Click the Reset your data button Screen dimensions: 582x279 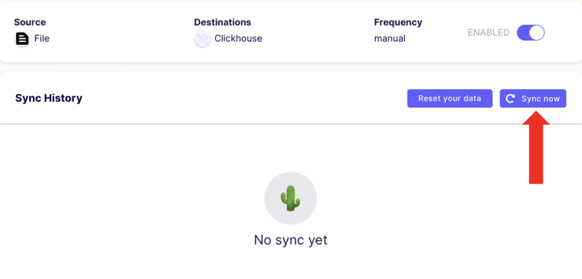[x=450, y=98]
